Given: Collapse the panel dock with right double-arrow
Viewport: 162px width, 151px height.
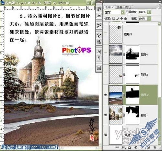Looking at the screenshot, I should (x=160, y=1).
